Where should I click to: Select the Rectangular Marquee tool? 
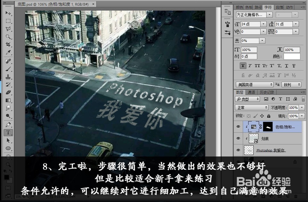pos(8,21)
